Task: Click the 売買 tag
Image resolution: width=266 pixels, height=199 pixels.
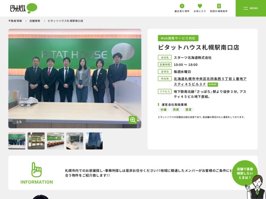Action: click(x=176, y=110)
